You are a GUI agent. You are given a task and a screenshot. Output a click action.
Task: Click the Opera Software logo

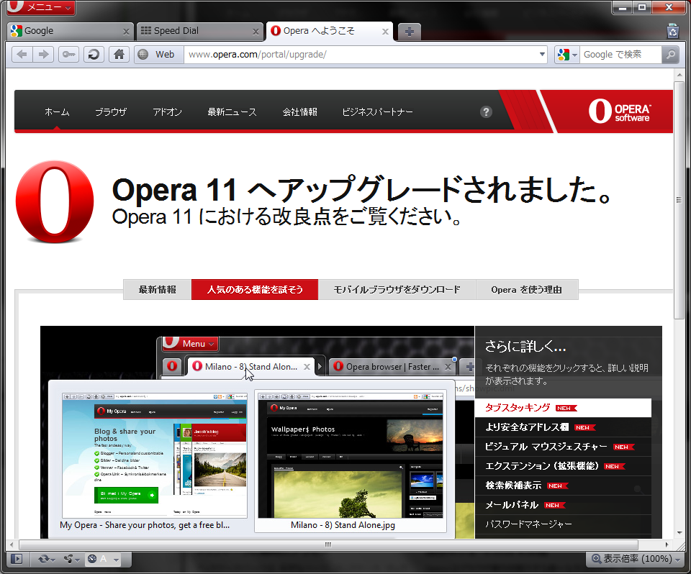coord(619,111)
